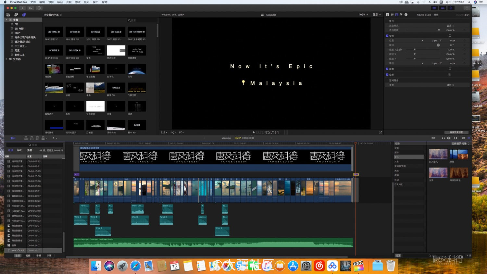Open the keyword editor key button
This screenshot has height=274, width=487.
[x=31, y=8]
